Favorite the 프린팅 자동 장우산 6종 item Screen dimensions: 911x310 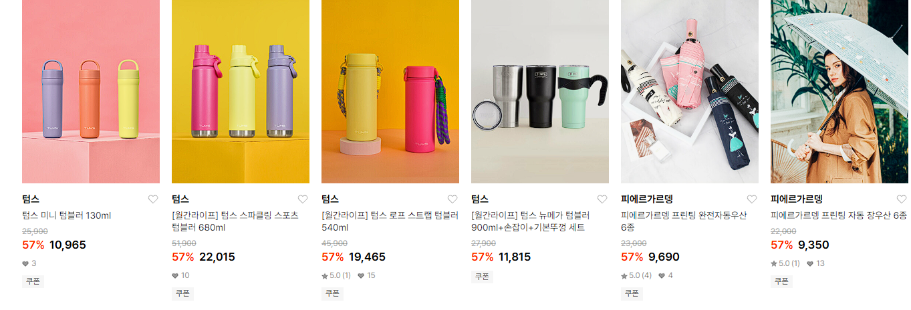pyautogui.click(x=902, y=199)
